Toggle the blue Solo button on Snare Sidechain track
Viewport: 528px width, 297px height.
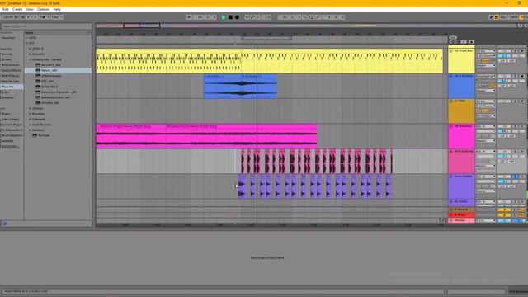515,177
